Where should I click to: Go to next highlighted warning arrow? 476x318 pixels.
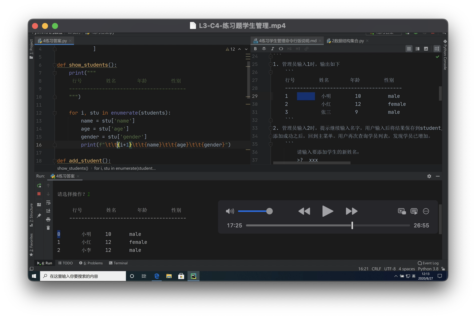coord(246,49)
